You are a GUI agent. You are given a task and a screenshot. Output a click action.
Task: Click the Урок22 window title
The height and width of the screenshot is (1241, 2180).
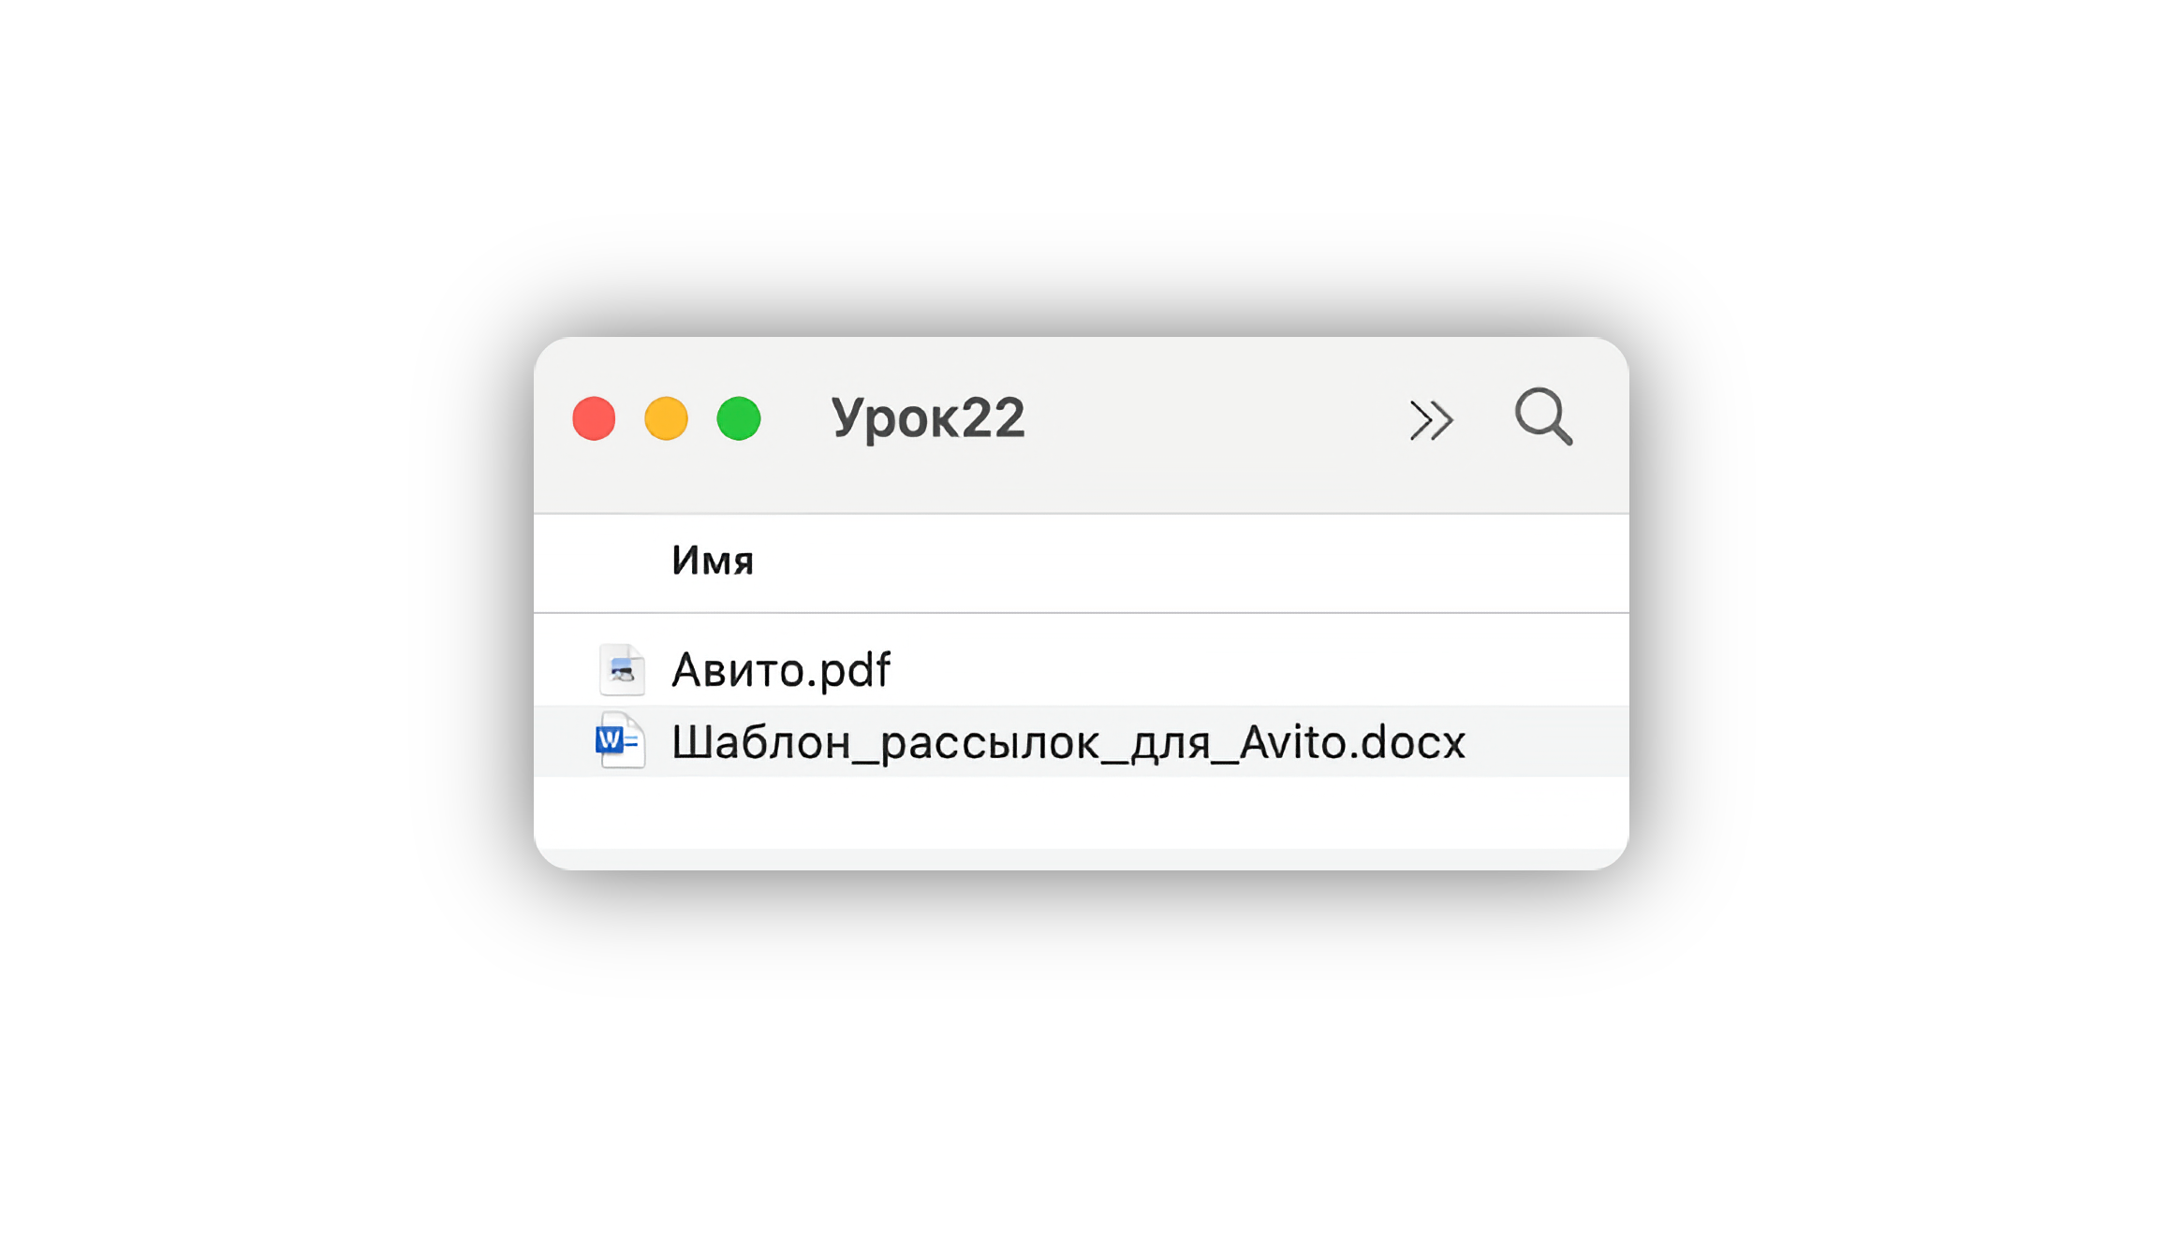click(927, 417)
